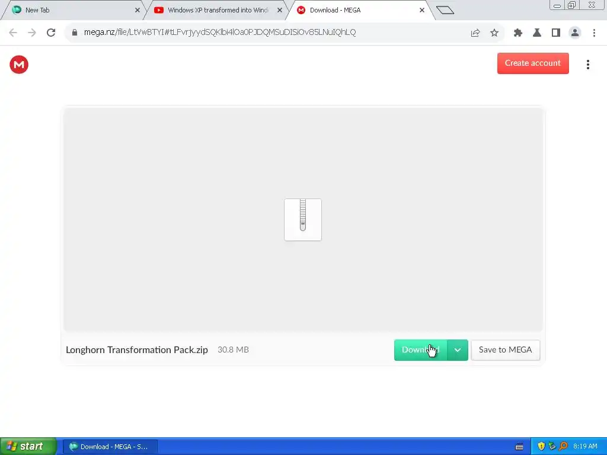This screenshot has height=455, width=607.
Task: Click the network tray icon
Action: tap(552, 447)
